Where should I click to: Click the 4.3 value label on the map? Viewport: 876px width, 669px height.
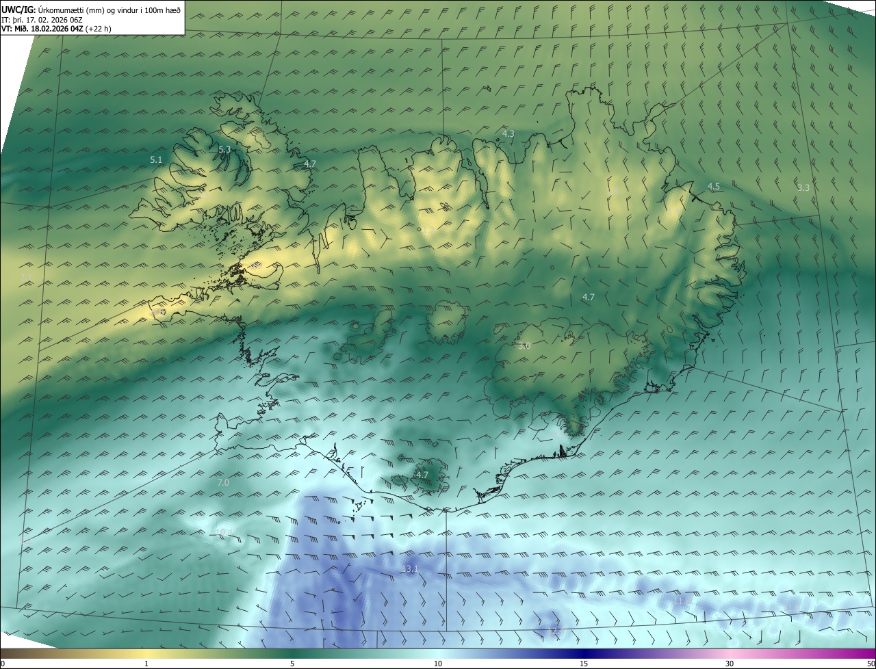(x=508, y=133)
